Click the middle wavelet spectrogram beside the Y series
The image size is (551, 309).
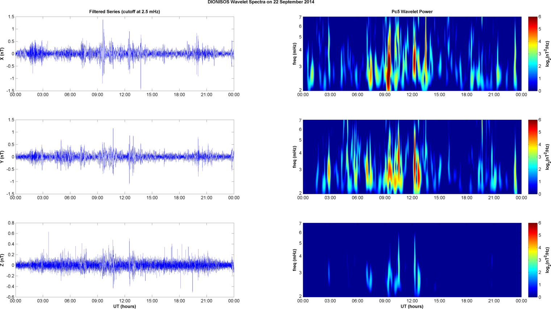(412, 157)
